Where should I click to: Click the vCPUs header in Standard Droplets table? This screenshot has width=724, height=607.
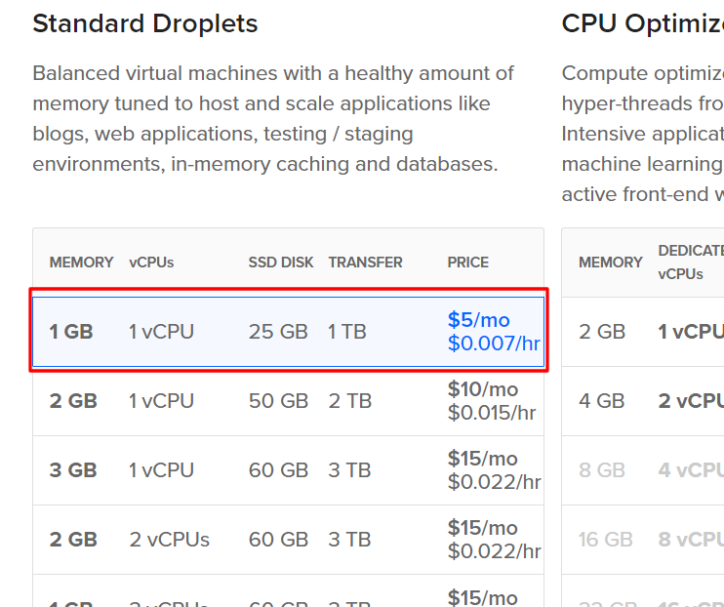point(151,263)
